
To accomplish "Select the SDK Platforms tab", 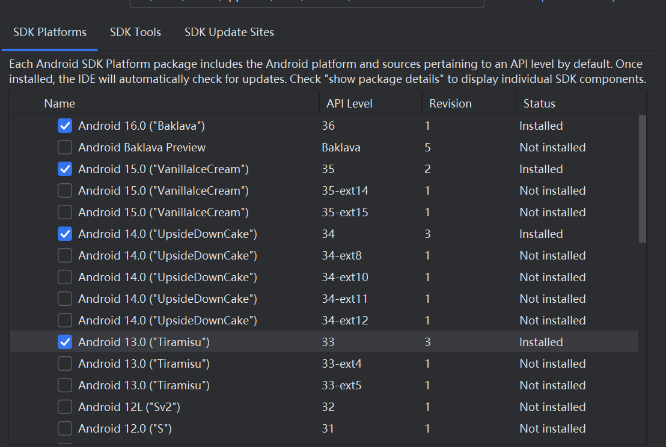I will (50, 32).
